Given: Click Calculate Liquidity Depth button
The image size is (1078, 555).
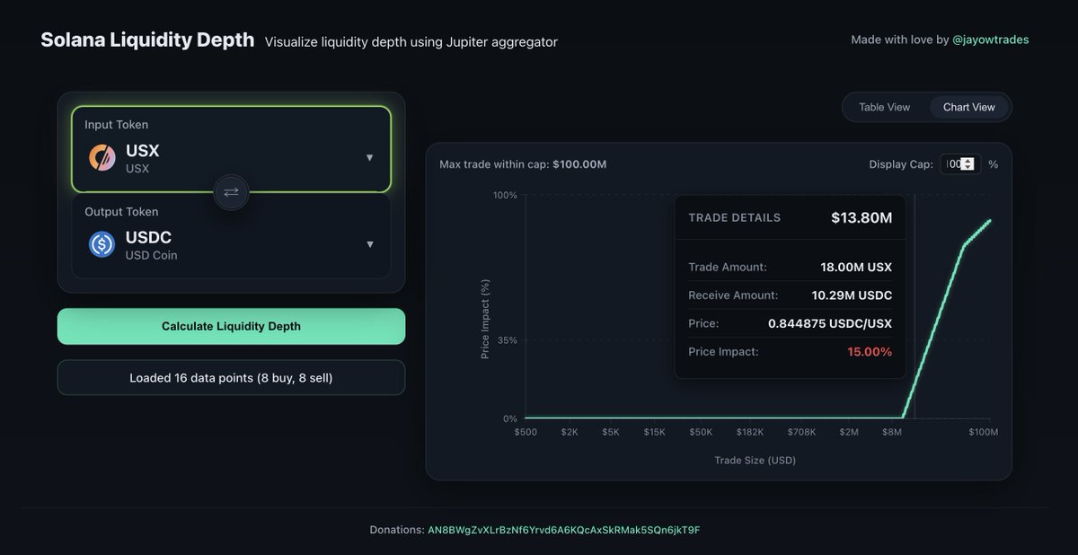Looking at the screenshot, I should (x=231, y=326).
